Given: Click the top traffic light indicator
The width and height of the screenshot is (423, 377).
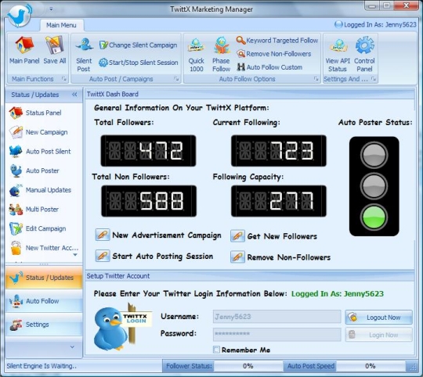Looking at the screenshot, I should (x=374, y=155).
